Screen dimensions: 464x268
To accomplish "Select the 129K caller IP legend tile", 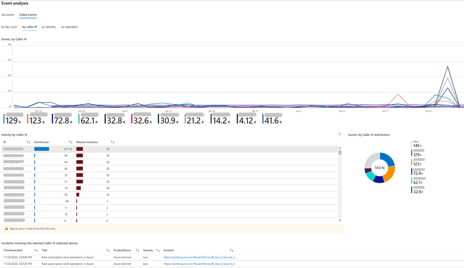I will pyautogui.click(x=13, y=119).
